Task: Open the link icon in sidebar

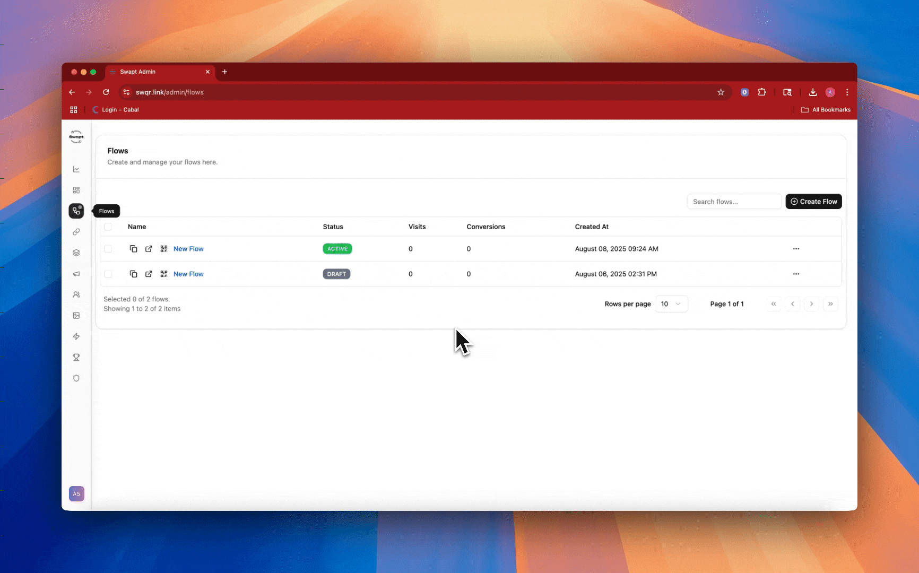Action: (x=76, y=232)
